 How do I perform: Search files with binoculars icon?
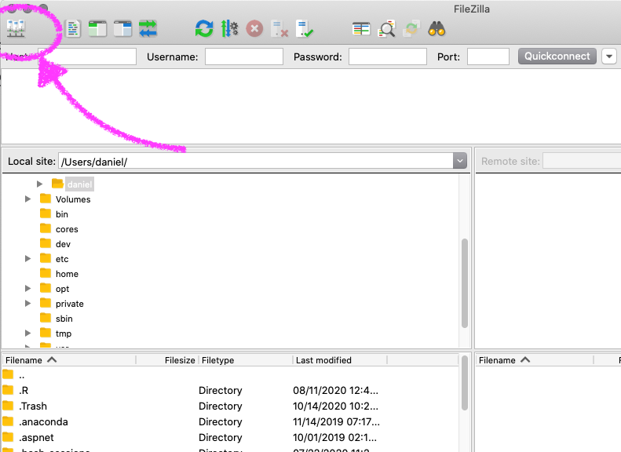(x=437, y=29)
